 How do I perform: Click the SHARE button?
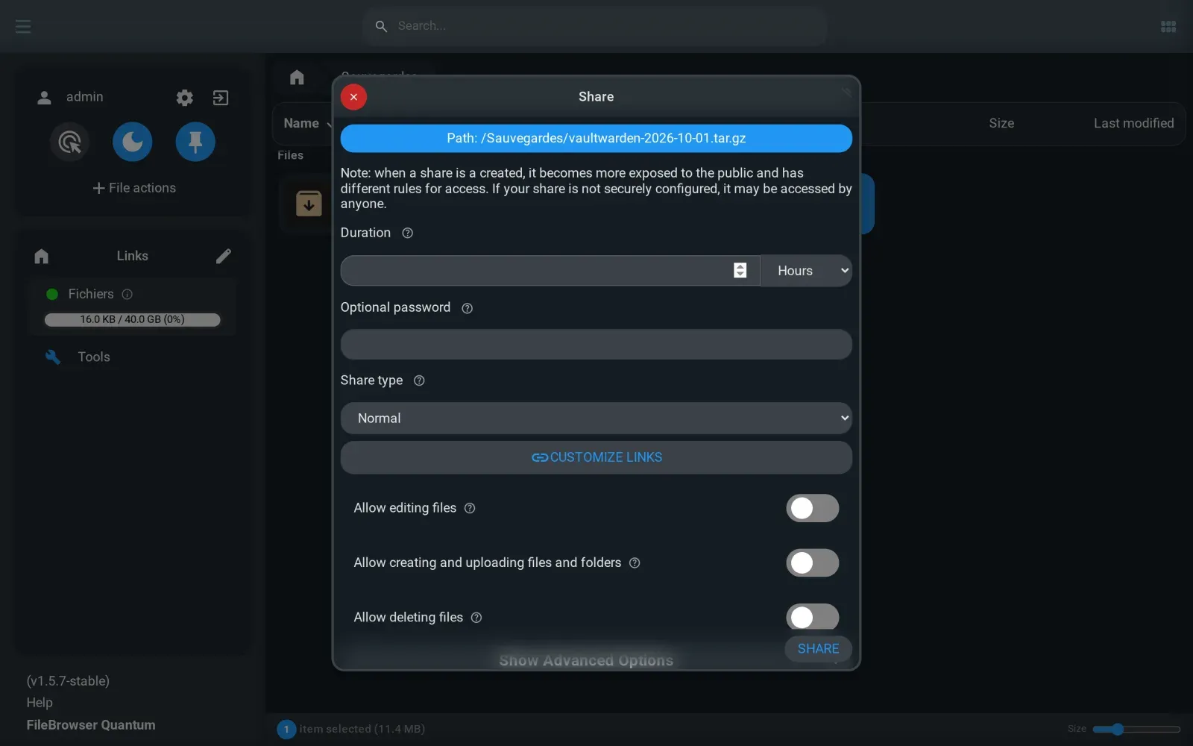[x=818, y=649]
